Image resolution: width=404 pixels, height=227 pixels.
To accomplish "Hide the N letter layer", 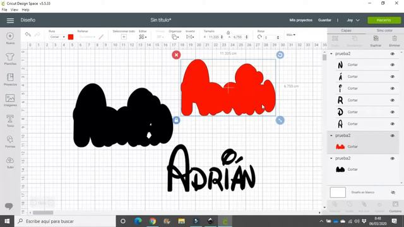I will point(393,65).
